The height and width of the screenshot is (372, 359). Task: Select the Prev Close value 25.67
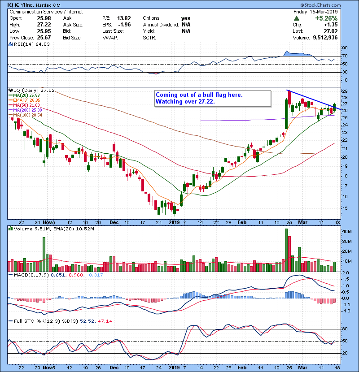coord(44,38)
